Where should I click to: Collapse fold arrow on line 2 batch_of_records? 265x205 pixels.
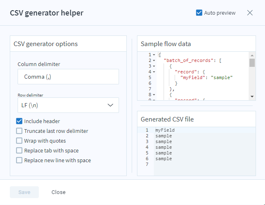tap(154, 60)
